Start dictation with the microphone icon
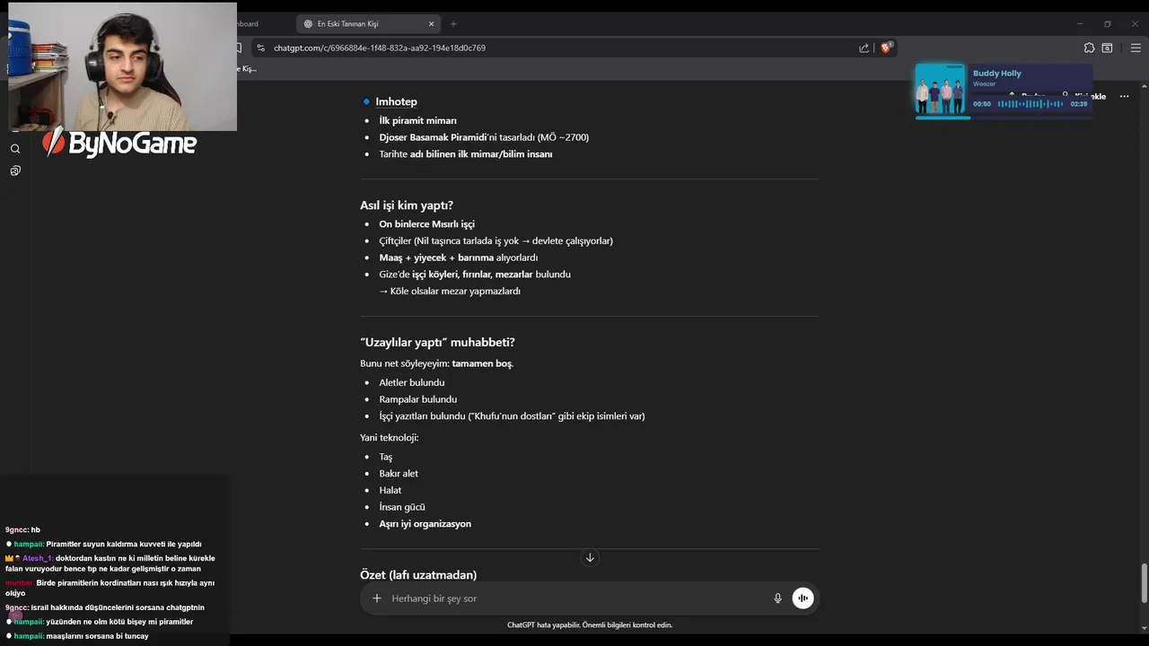The image size is (1149, 646). (777, 598)
